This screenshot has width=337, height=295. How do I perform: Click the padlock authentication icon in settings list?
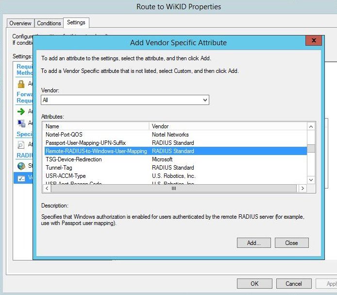[21, 84]
